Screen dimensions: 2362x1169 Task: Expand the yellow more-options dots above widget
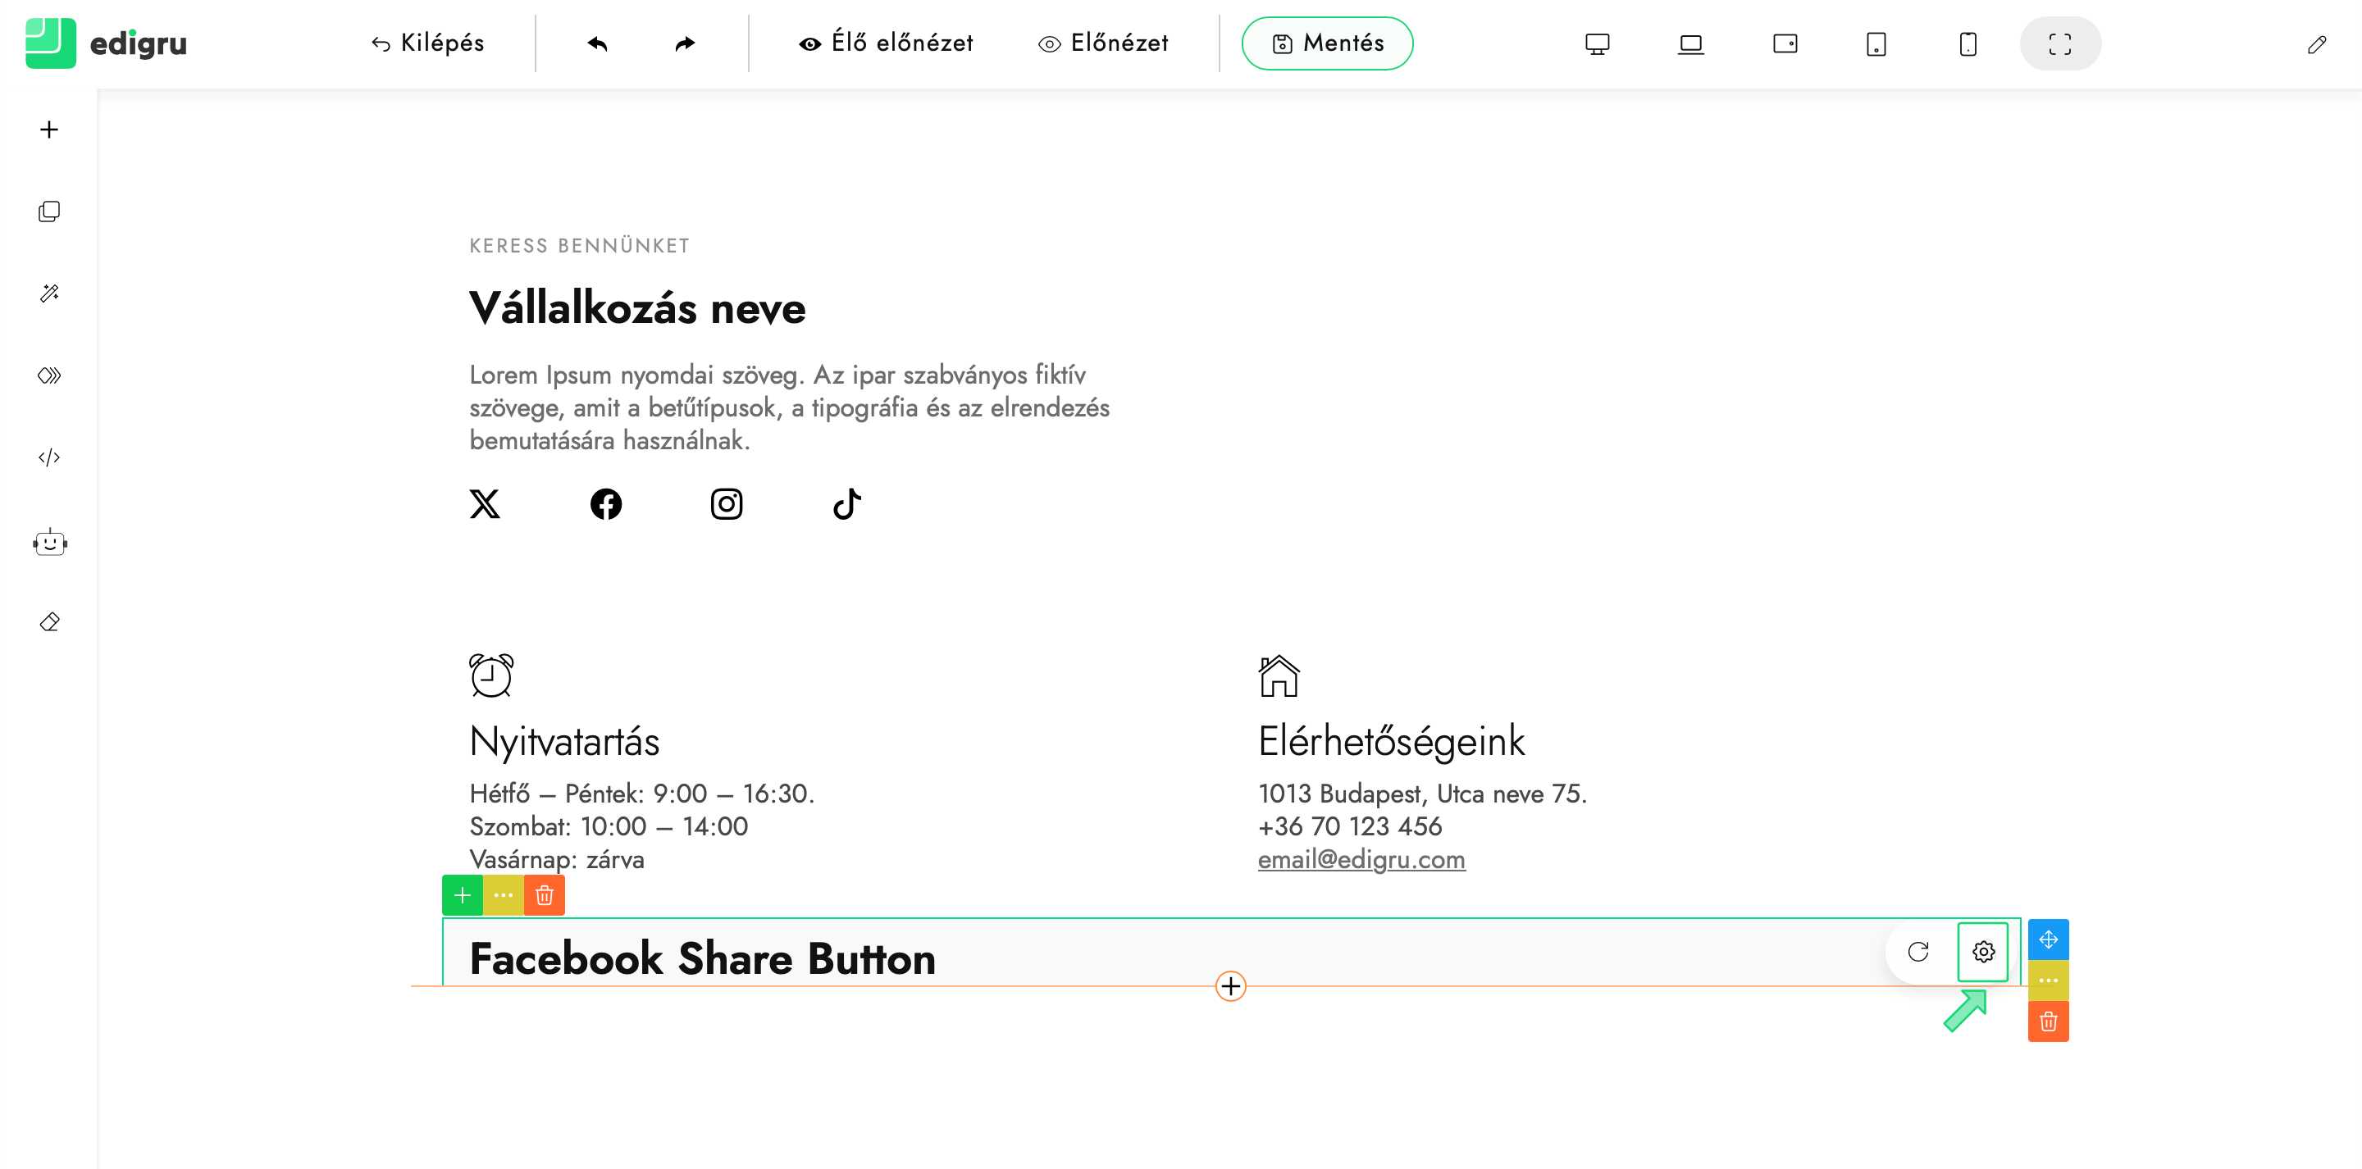pyautogui.click(x=504, y=895)
